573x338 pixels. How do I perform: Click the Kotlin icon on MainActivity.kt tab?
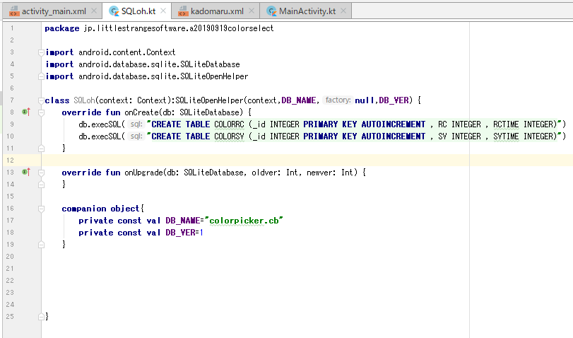[x=271, y=11]
